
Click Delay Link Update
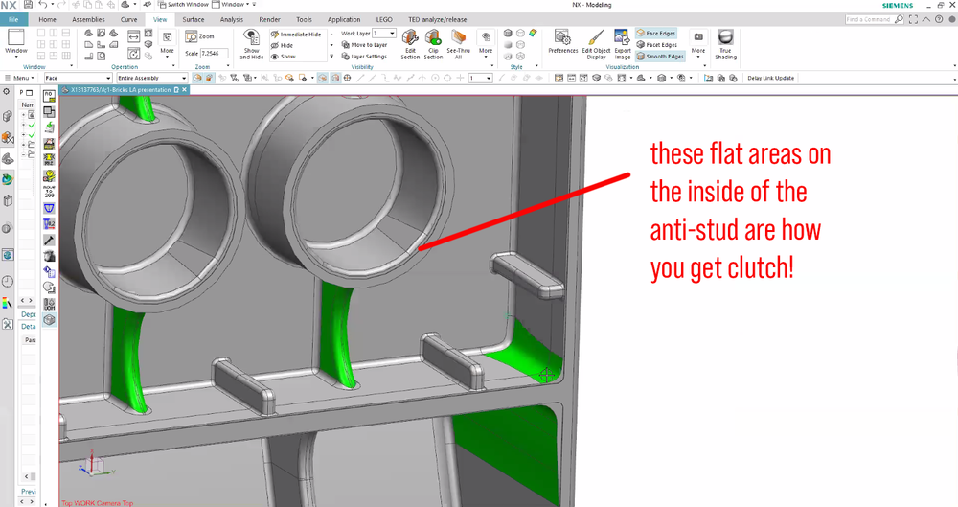point(770,78)
